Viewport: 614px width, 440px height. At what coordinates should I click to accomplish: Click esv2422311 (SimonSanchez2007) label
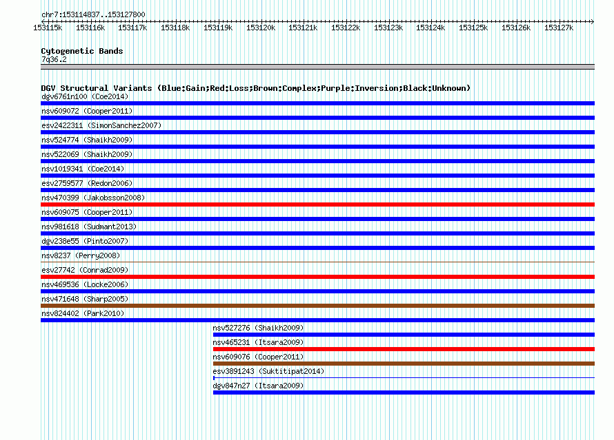coord(101,125)
